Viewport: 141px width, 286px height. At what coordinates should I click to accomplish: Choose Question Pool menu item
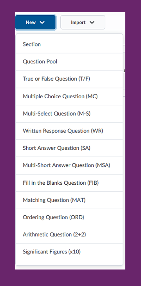point(69,62)
